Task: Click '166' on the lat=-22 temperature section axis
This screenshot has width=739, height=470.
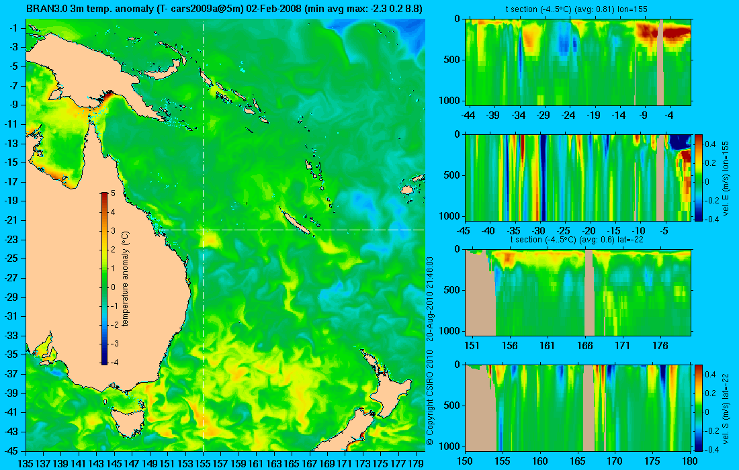Action: pyautogui.click(x=585, y=346)
